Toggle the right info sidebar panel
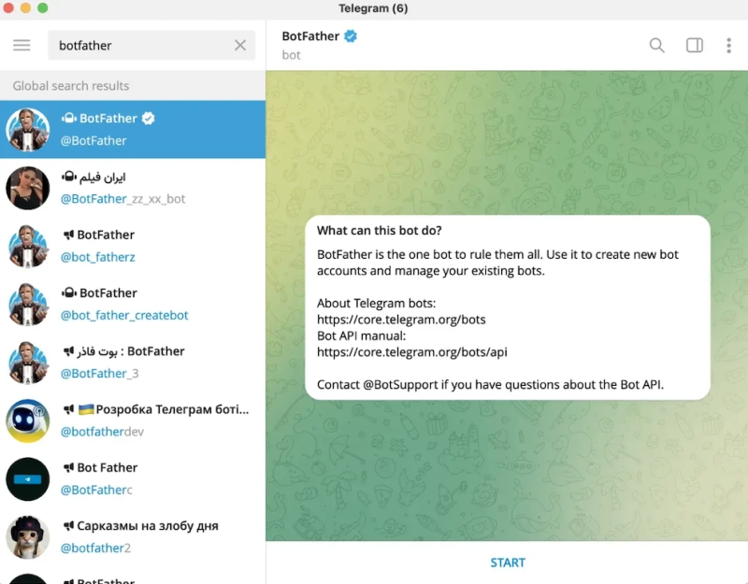Image resolution: width=748 pixels, height=584 pixels. point(694,45)
